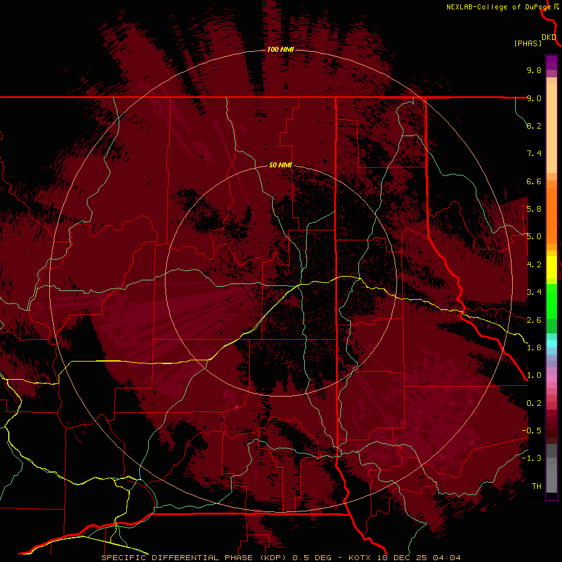Click the 50 NMI range ring label
Image resolution: width=562 pixels, height=562 pixels.
tap(280, 165)
